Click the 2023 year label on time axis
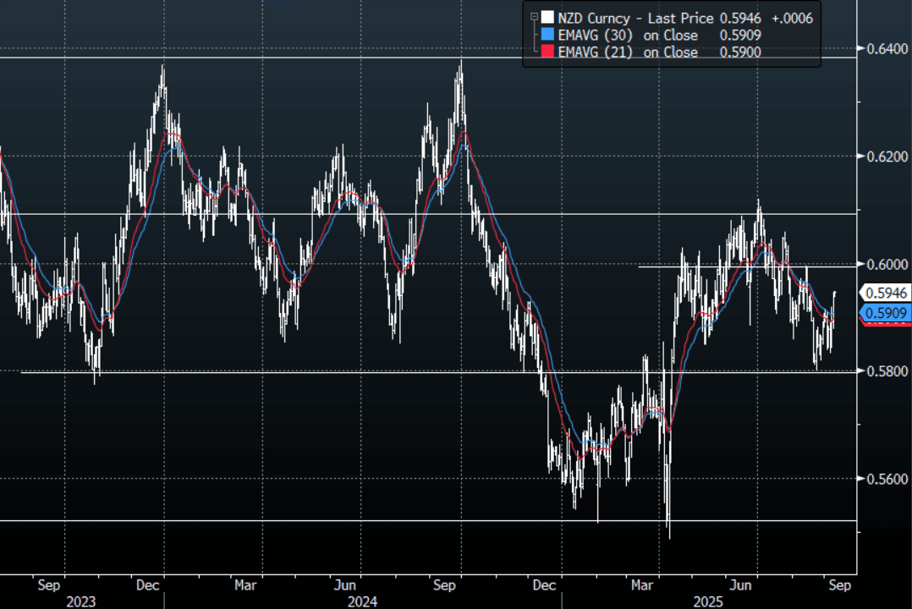Screen dimensions: 912x609 tap(81, 601)
